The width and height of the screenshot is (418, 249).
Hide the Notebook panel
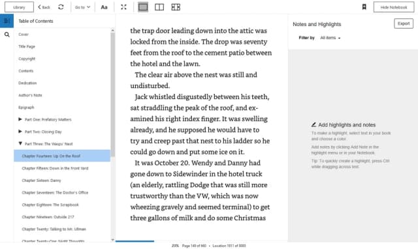click(394, 7)
